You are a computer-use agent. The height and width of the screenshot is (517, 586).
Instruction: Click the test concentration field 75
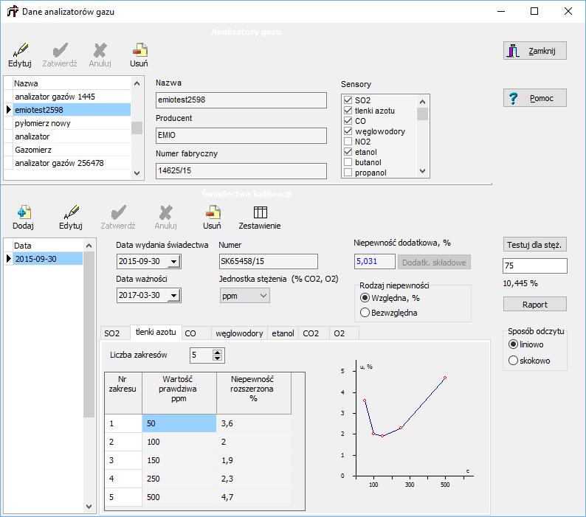click(535, 266)
